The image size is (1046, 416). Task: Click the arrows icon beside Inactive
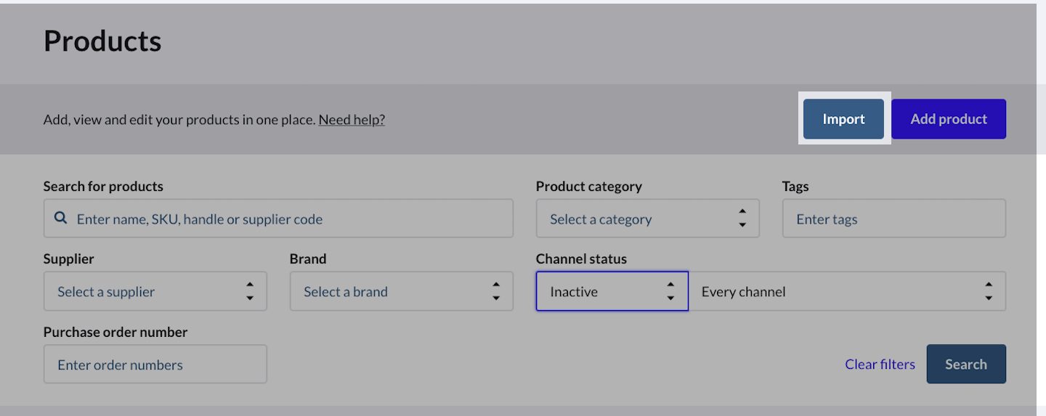[x=670, y=292]
